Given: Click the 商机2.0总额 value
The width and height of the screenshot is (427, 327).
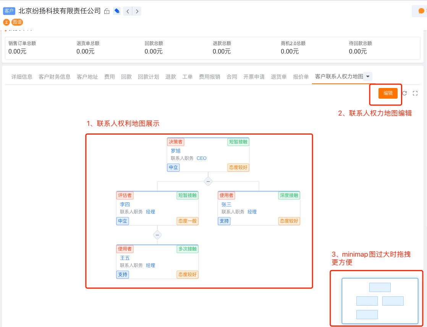Looking at the screenshot, I should tap(290, 52).
